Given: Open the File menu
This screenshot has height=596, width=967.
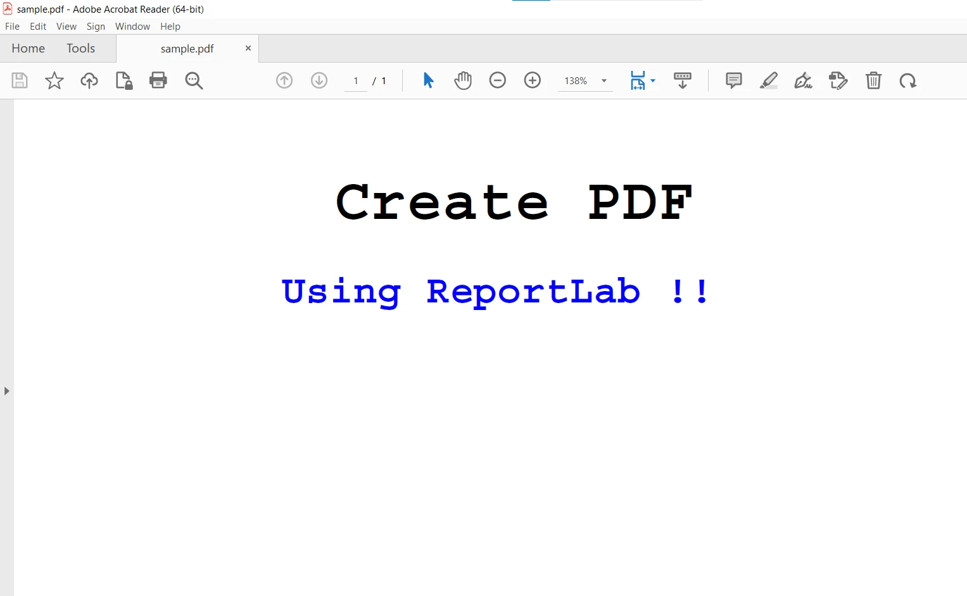Looking at the screenshot, I should click(12, 27).
